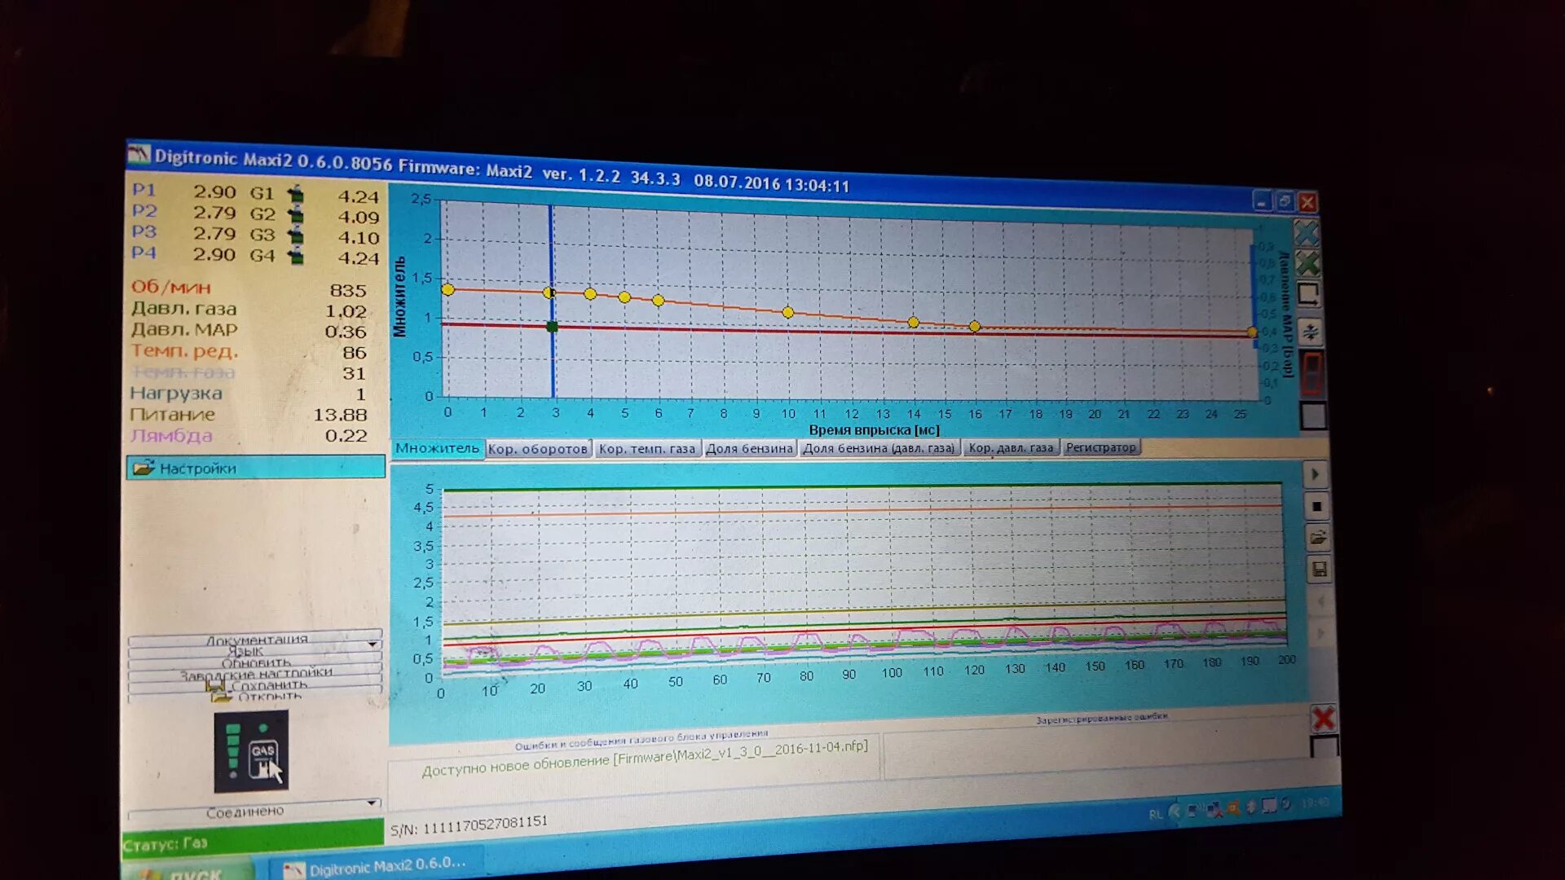1565x880 pixels.
Task: Select multiplier curve point near 14 ms
Action: click(x=914, y=323)
